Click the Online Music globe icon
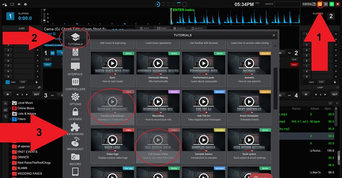Screen dimensions: 342x178 pyautogui.click(x=15, y=108)
